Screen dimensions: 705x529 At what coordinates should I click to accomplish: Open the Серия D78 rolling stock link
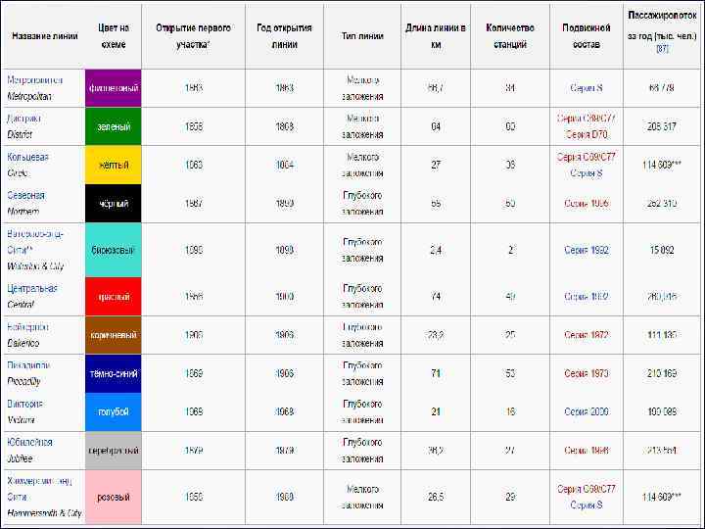tap(586, 134)
